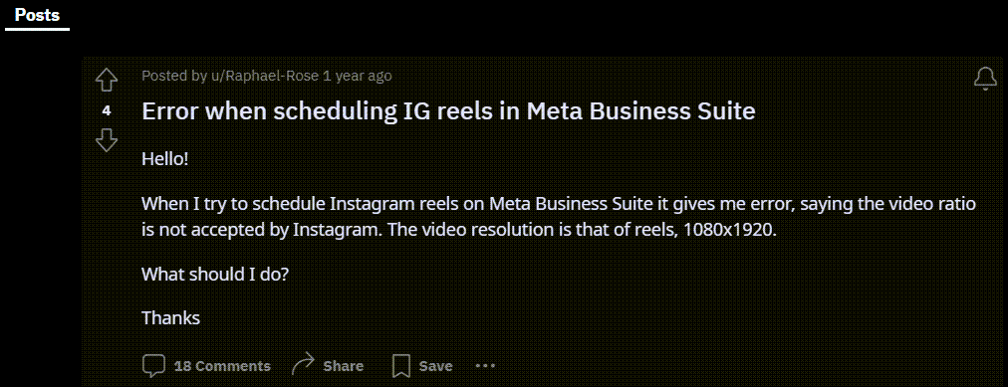
Task: Open the three-dot more options menu
Action: click(485, 366)
